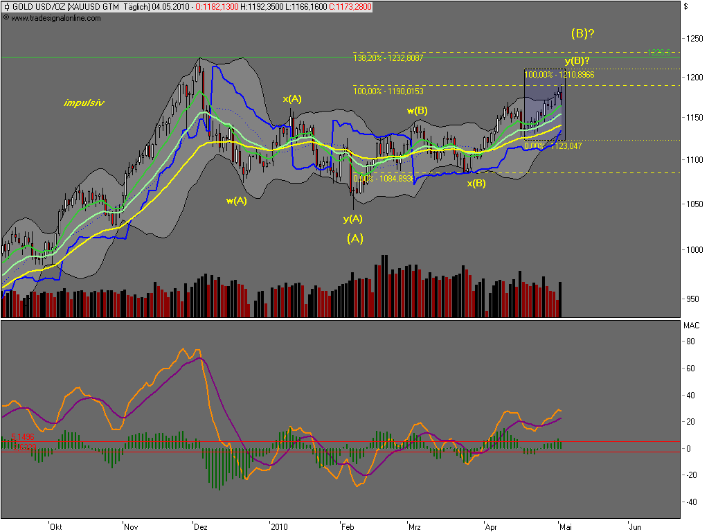Click the small candlestick icon before the chart title
The image size is (709, 532).
tap(6, 7)
